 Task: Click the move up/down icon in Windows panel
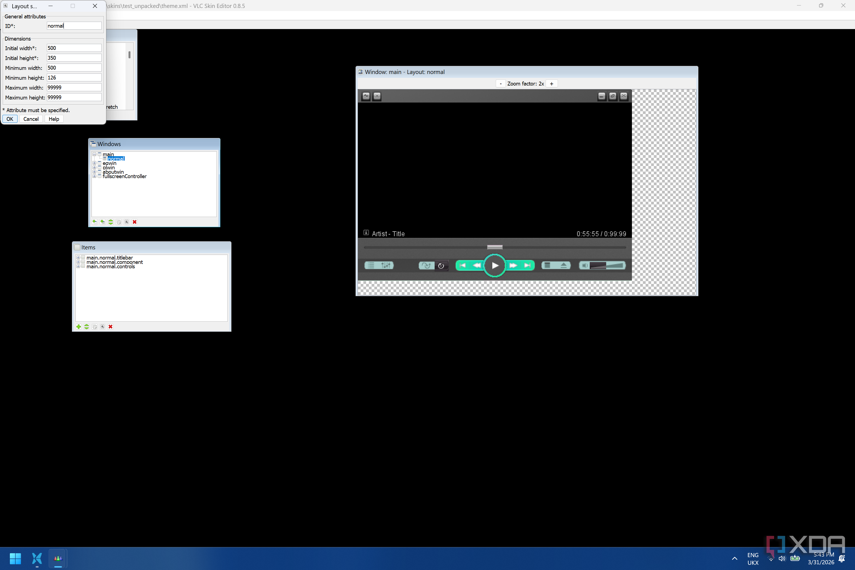110,222
